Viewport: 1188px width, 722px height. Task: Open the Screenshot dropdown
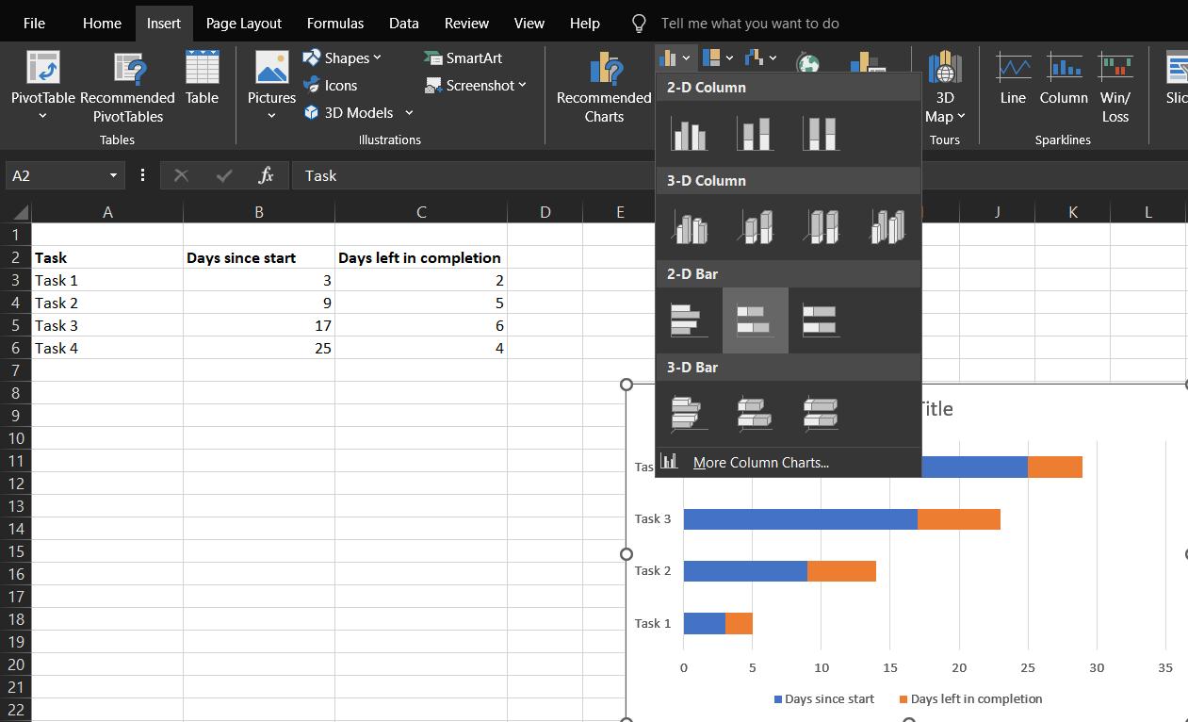pos(522,85)
